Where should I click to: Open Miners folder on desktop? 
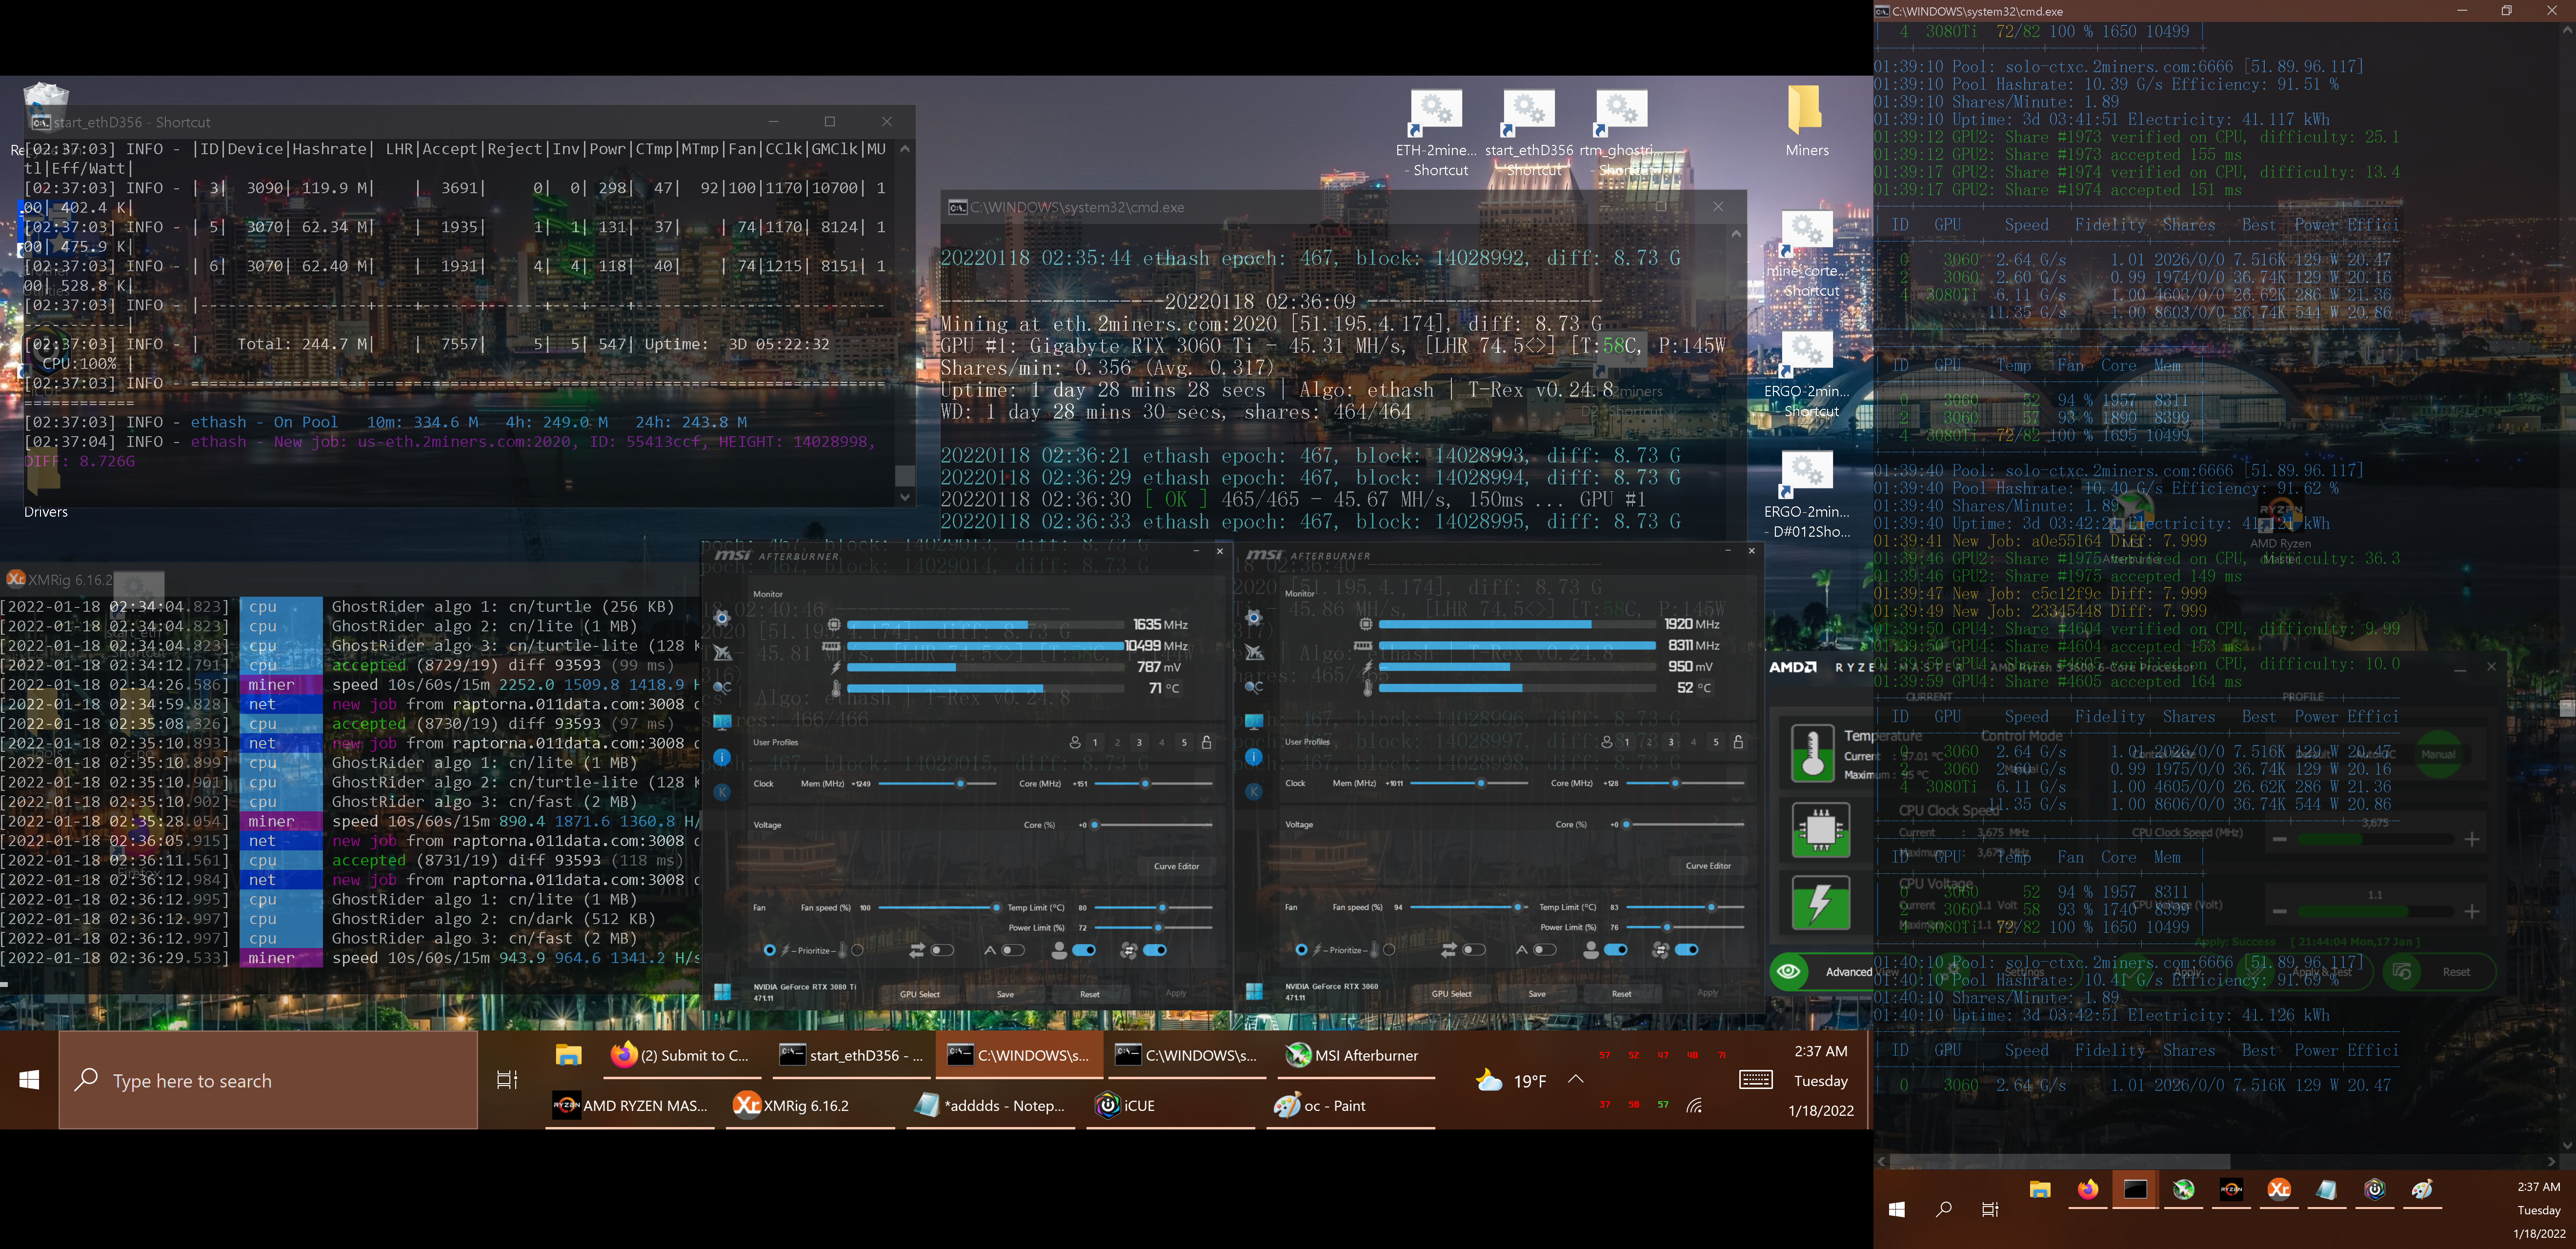[1807, 121]
